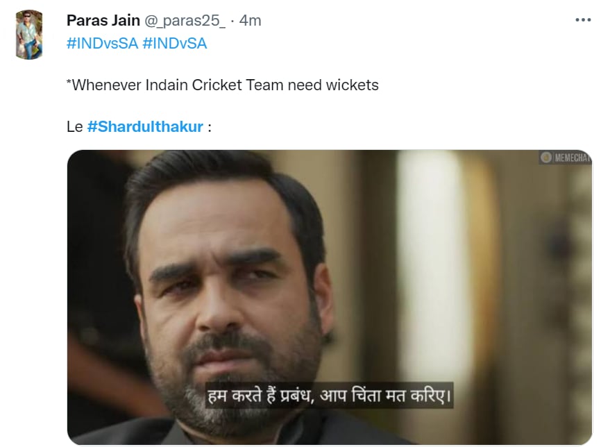Click the colon after the Shardulthakur hashtag
The image size is (601, 447).
point(210,127)
